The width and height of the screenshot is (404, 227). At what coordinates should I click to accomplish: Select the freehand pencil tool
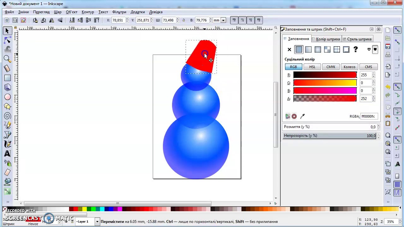[7, 125]
